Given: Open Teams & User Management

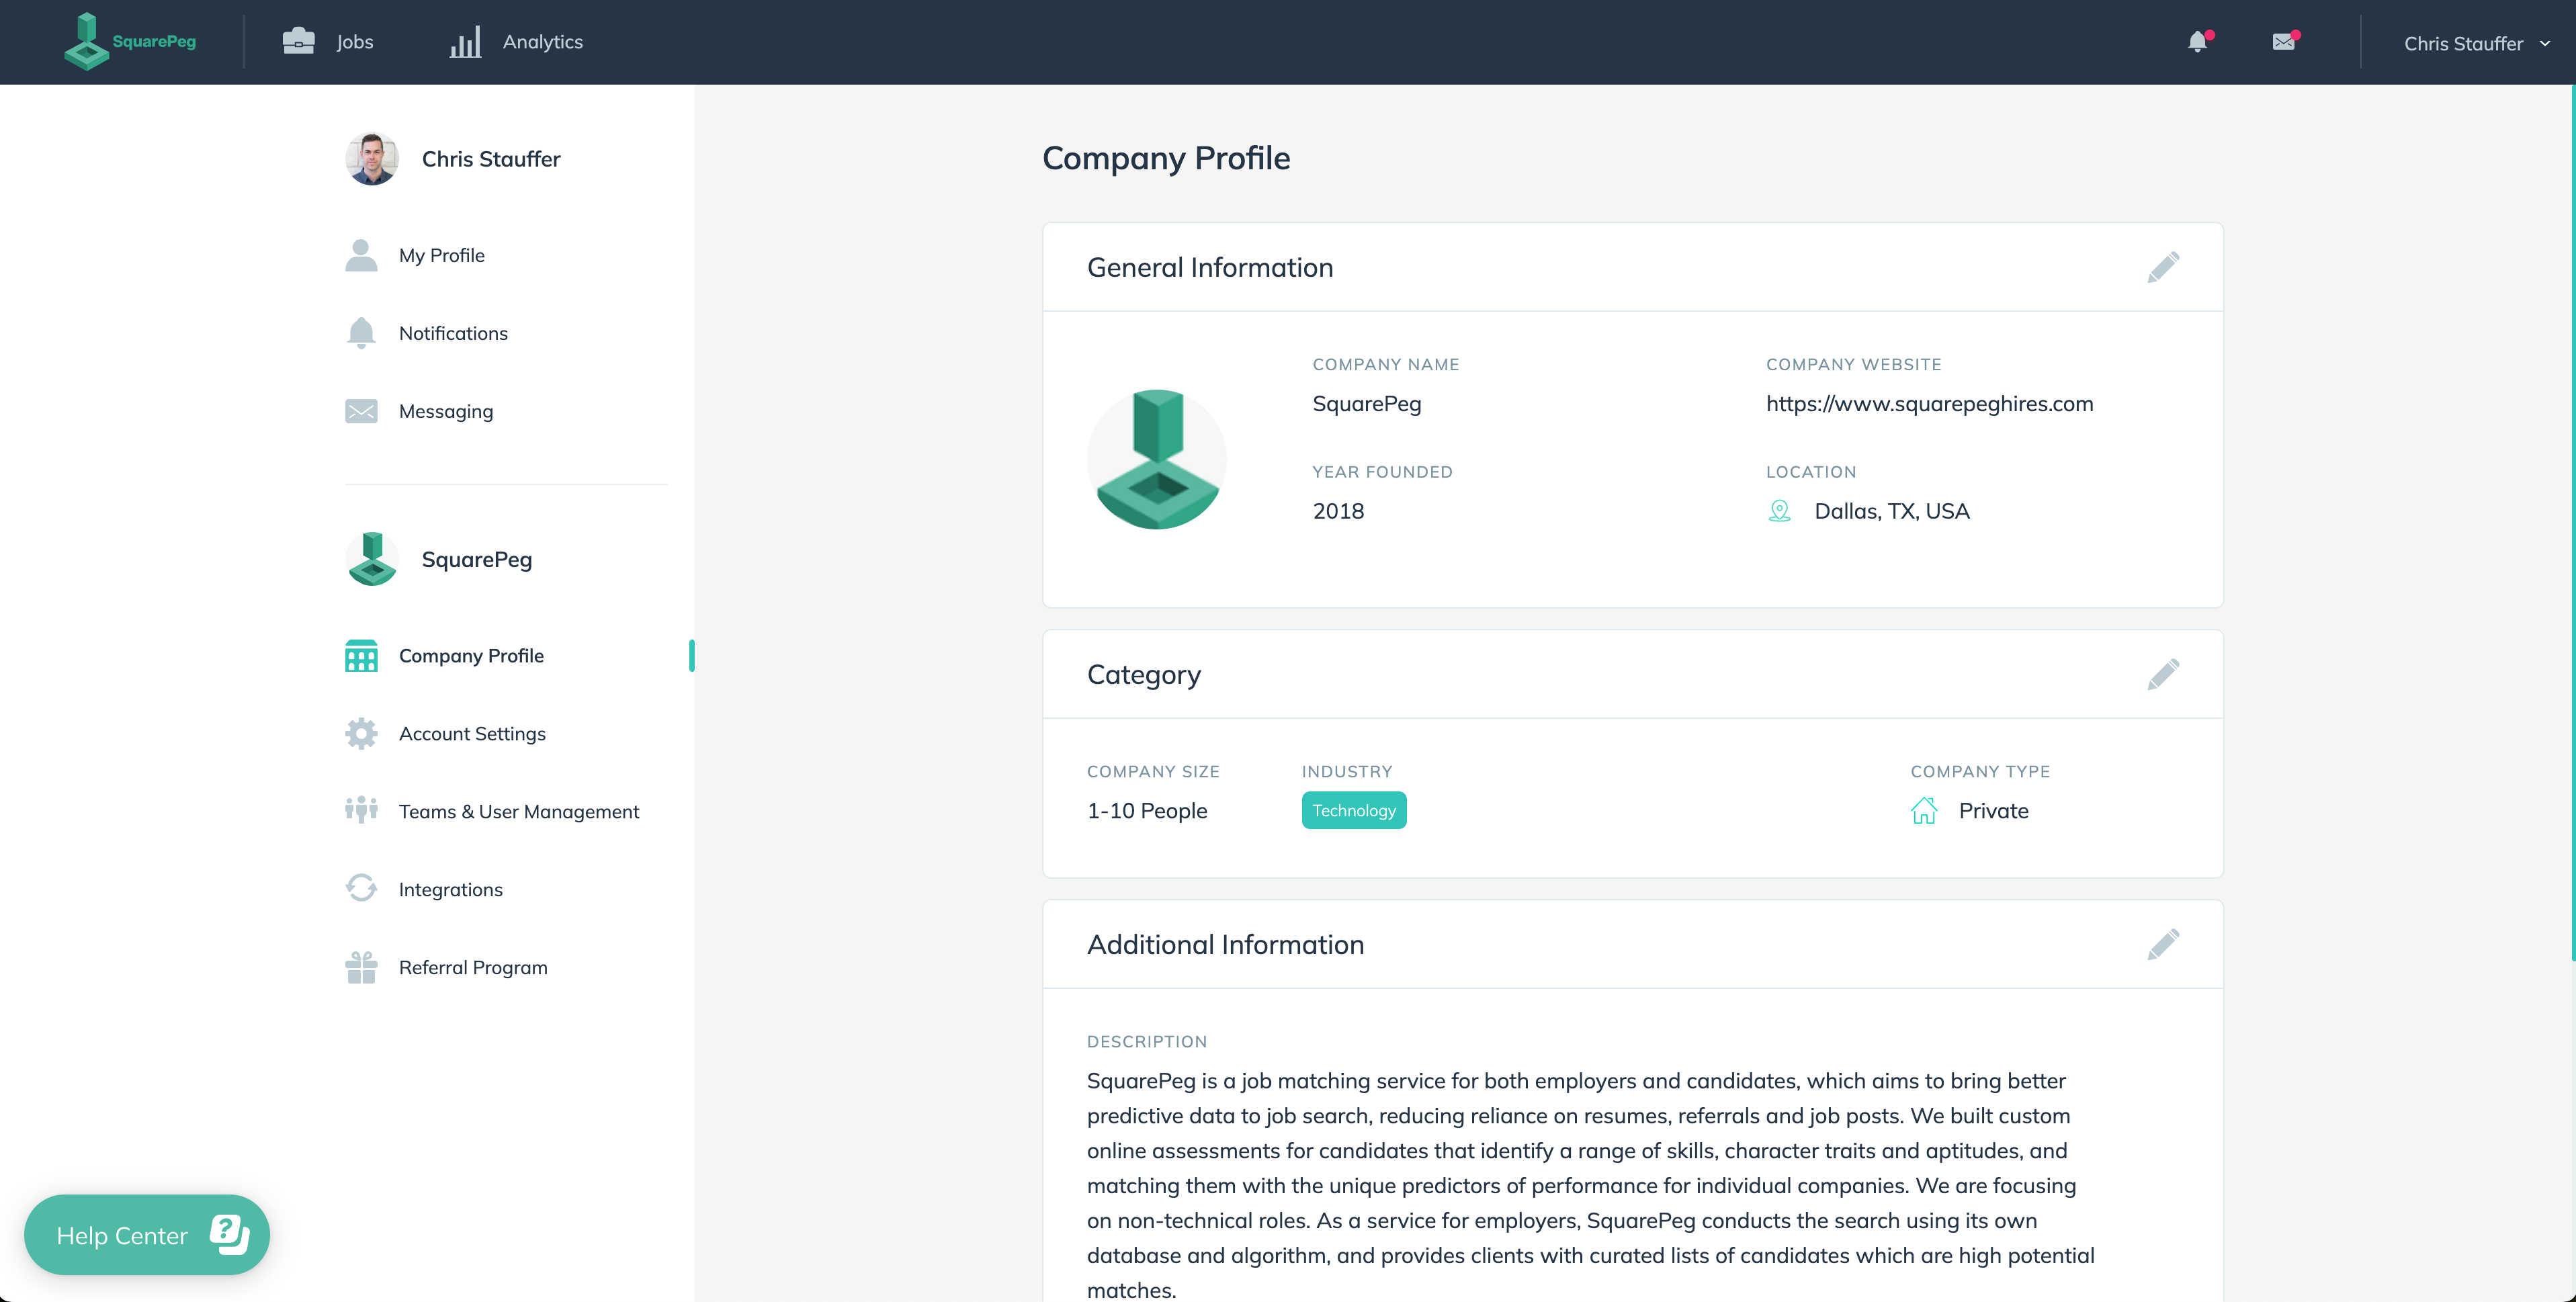Looking at the screenshot, I should pyautogui.click(x=519, y=812).
